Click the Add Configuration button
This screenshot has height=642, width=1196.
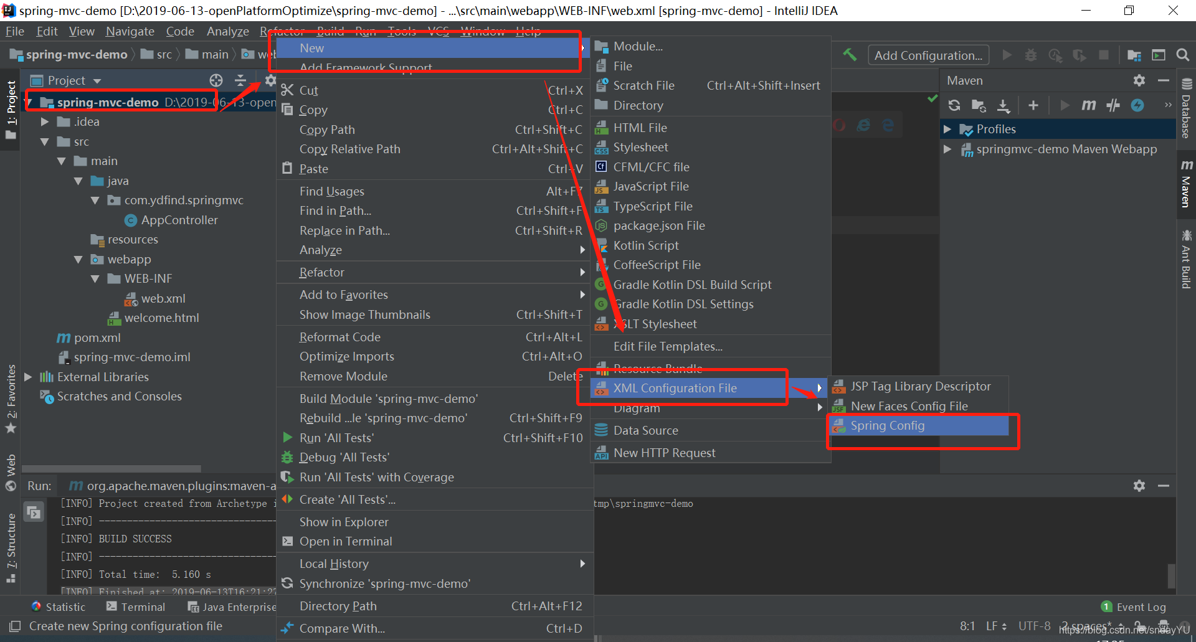928,55
